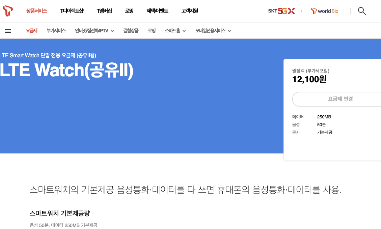Click the 스마트워치 기본제공량 heading

[60, 213]
